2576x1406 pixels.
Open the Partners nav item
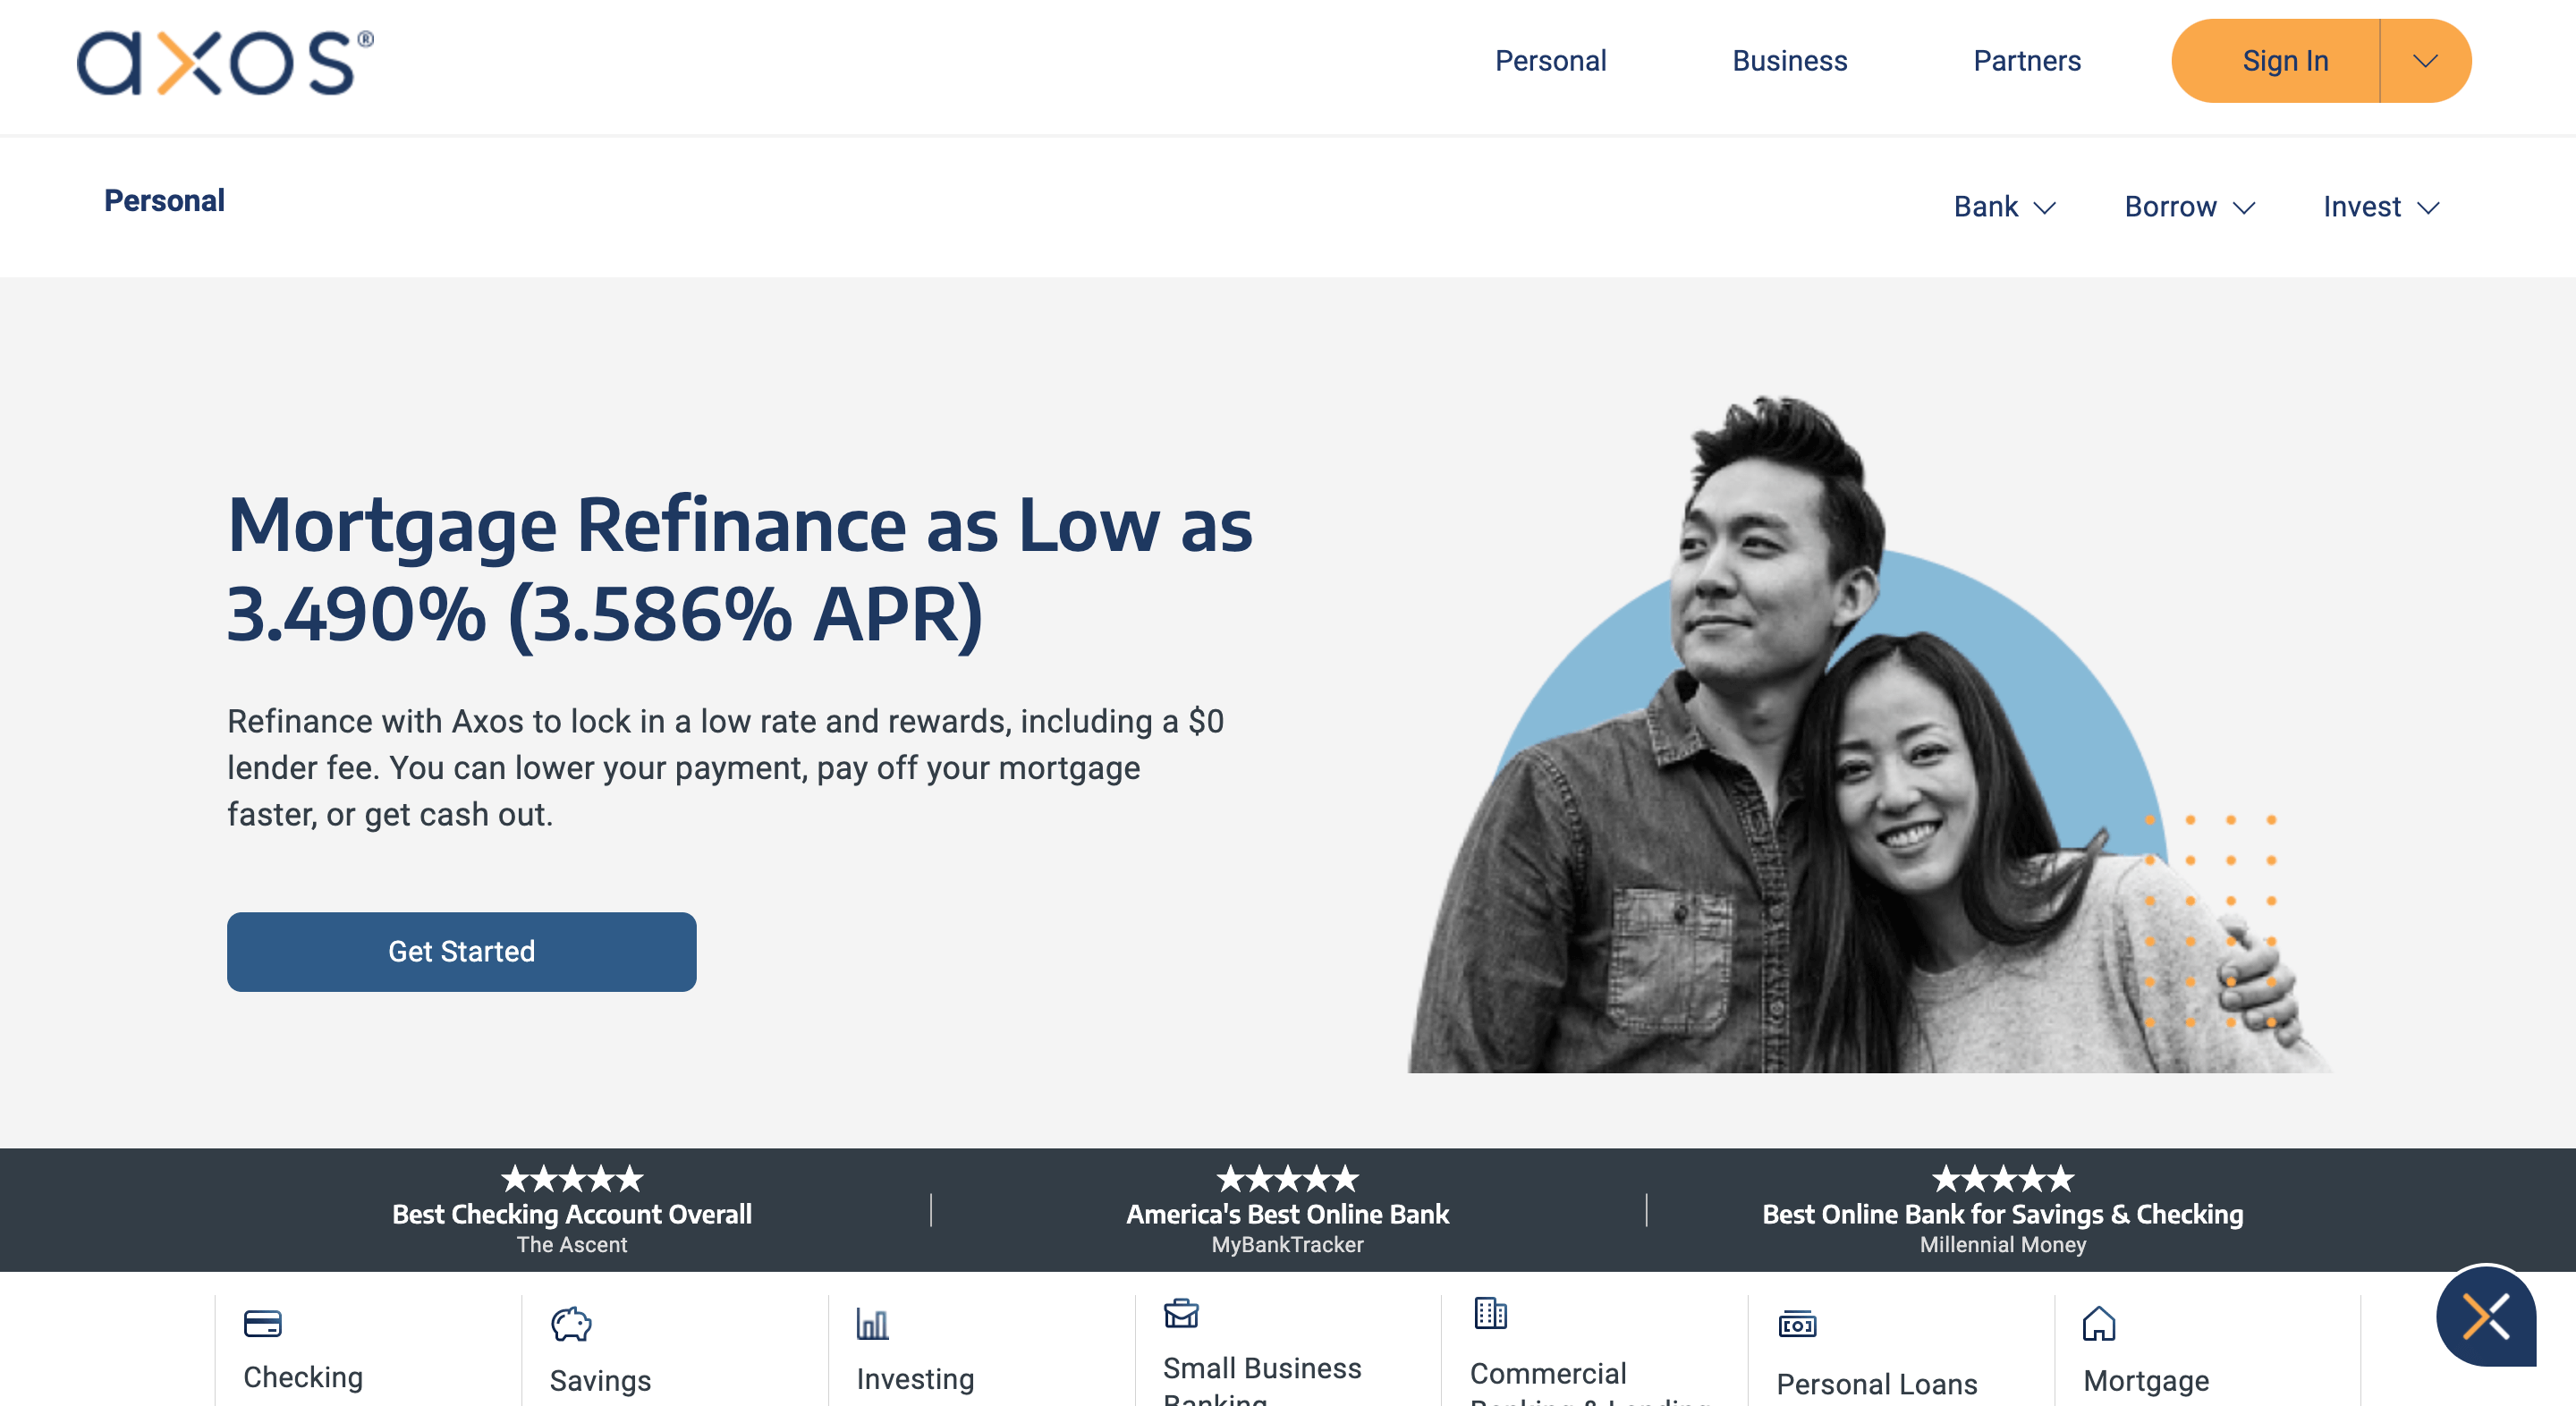2026,61
